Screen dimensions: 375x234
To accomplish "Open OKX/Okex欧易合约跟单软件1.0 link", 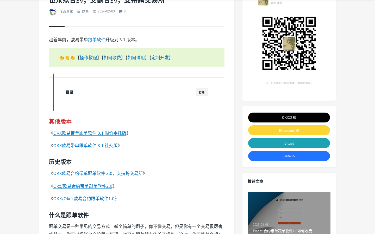I will click(84, 199).
